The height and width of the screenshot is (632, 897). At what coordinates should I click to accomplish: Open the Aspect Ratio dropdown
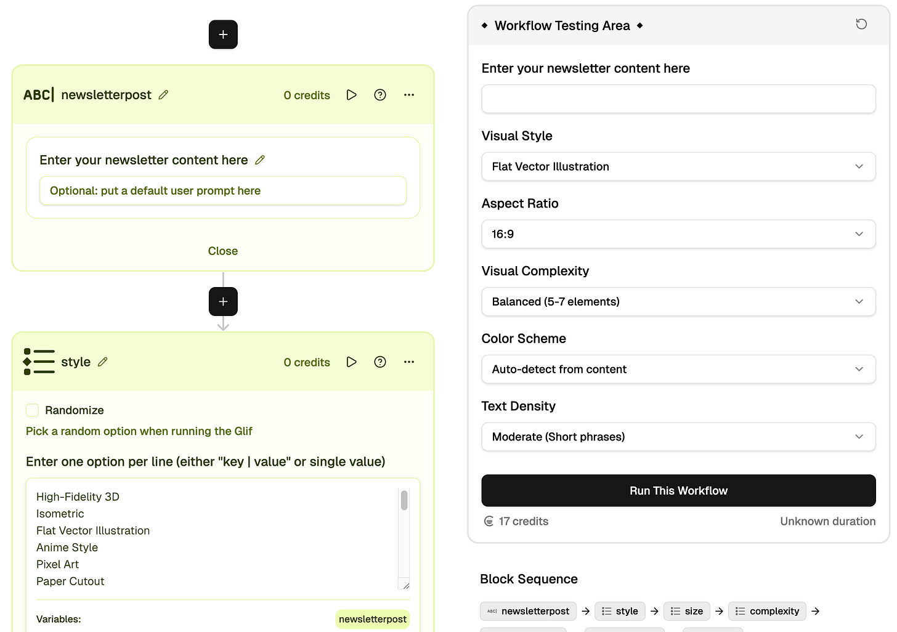678,234
